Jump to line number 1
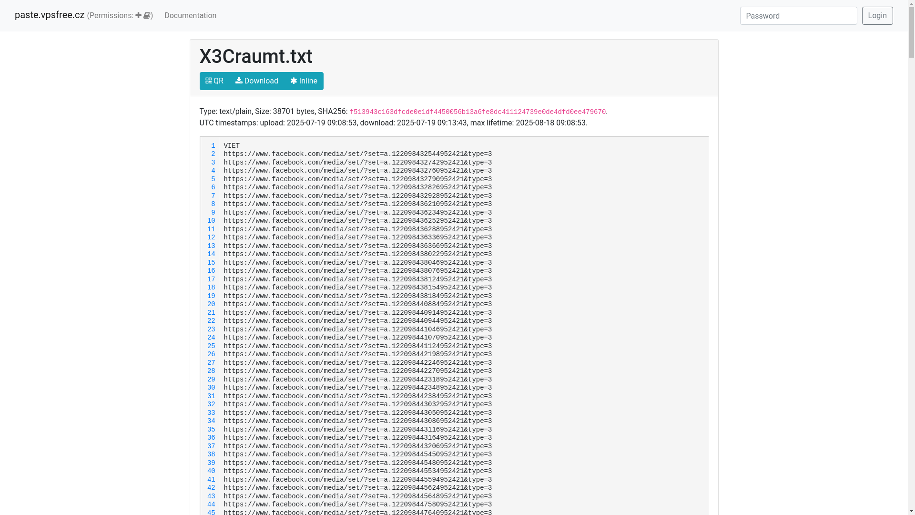The height and width of the screenshot is (515, 915). coord(213,146)
